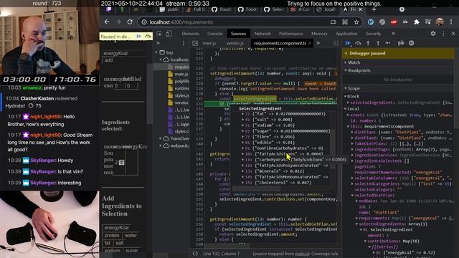Step into the next function call
459x258 pixels.
pyautogui.click(x=368, y=43)
